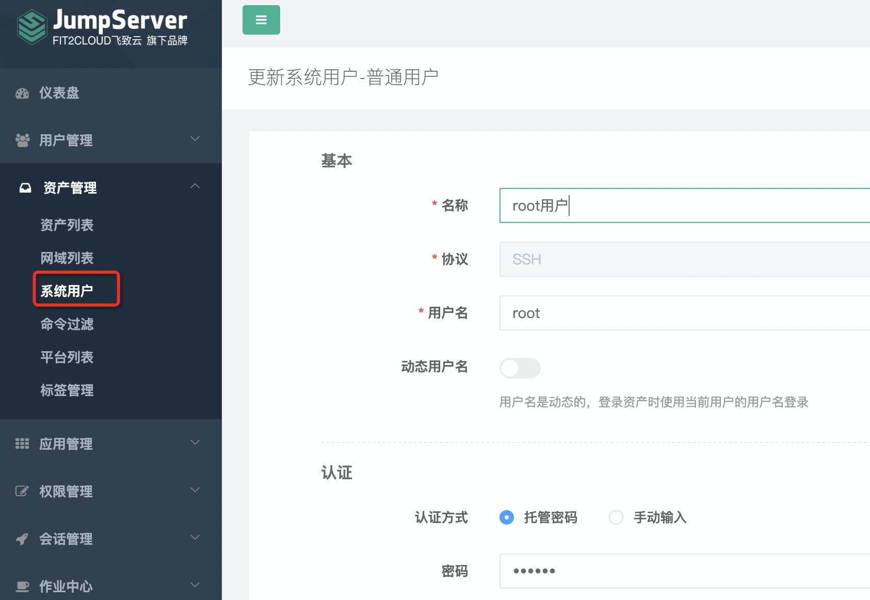Expand the 用户管理 chevron
Viewport: 870px width, 600px height.
pos(195,139)
